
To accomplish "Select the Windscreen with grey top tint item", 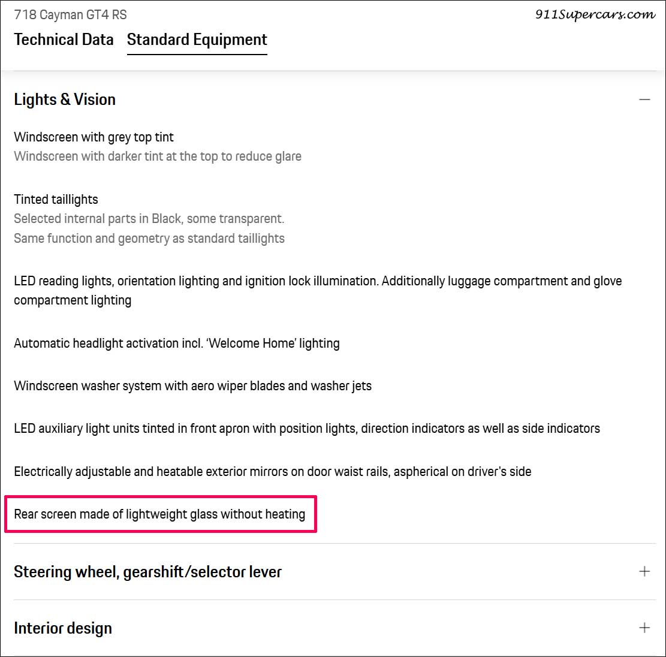I will (94, 137).
